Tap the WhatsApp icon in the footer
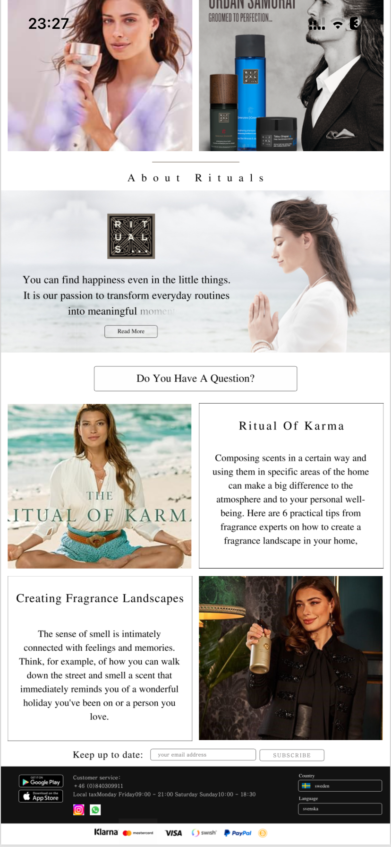Screen dimensions: 391x847 [x=95, y=810]
